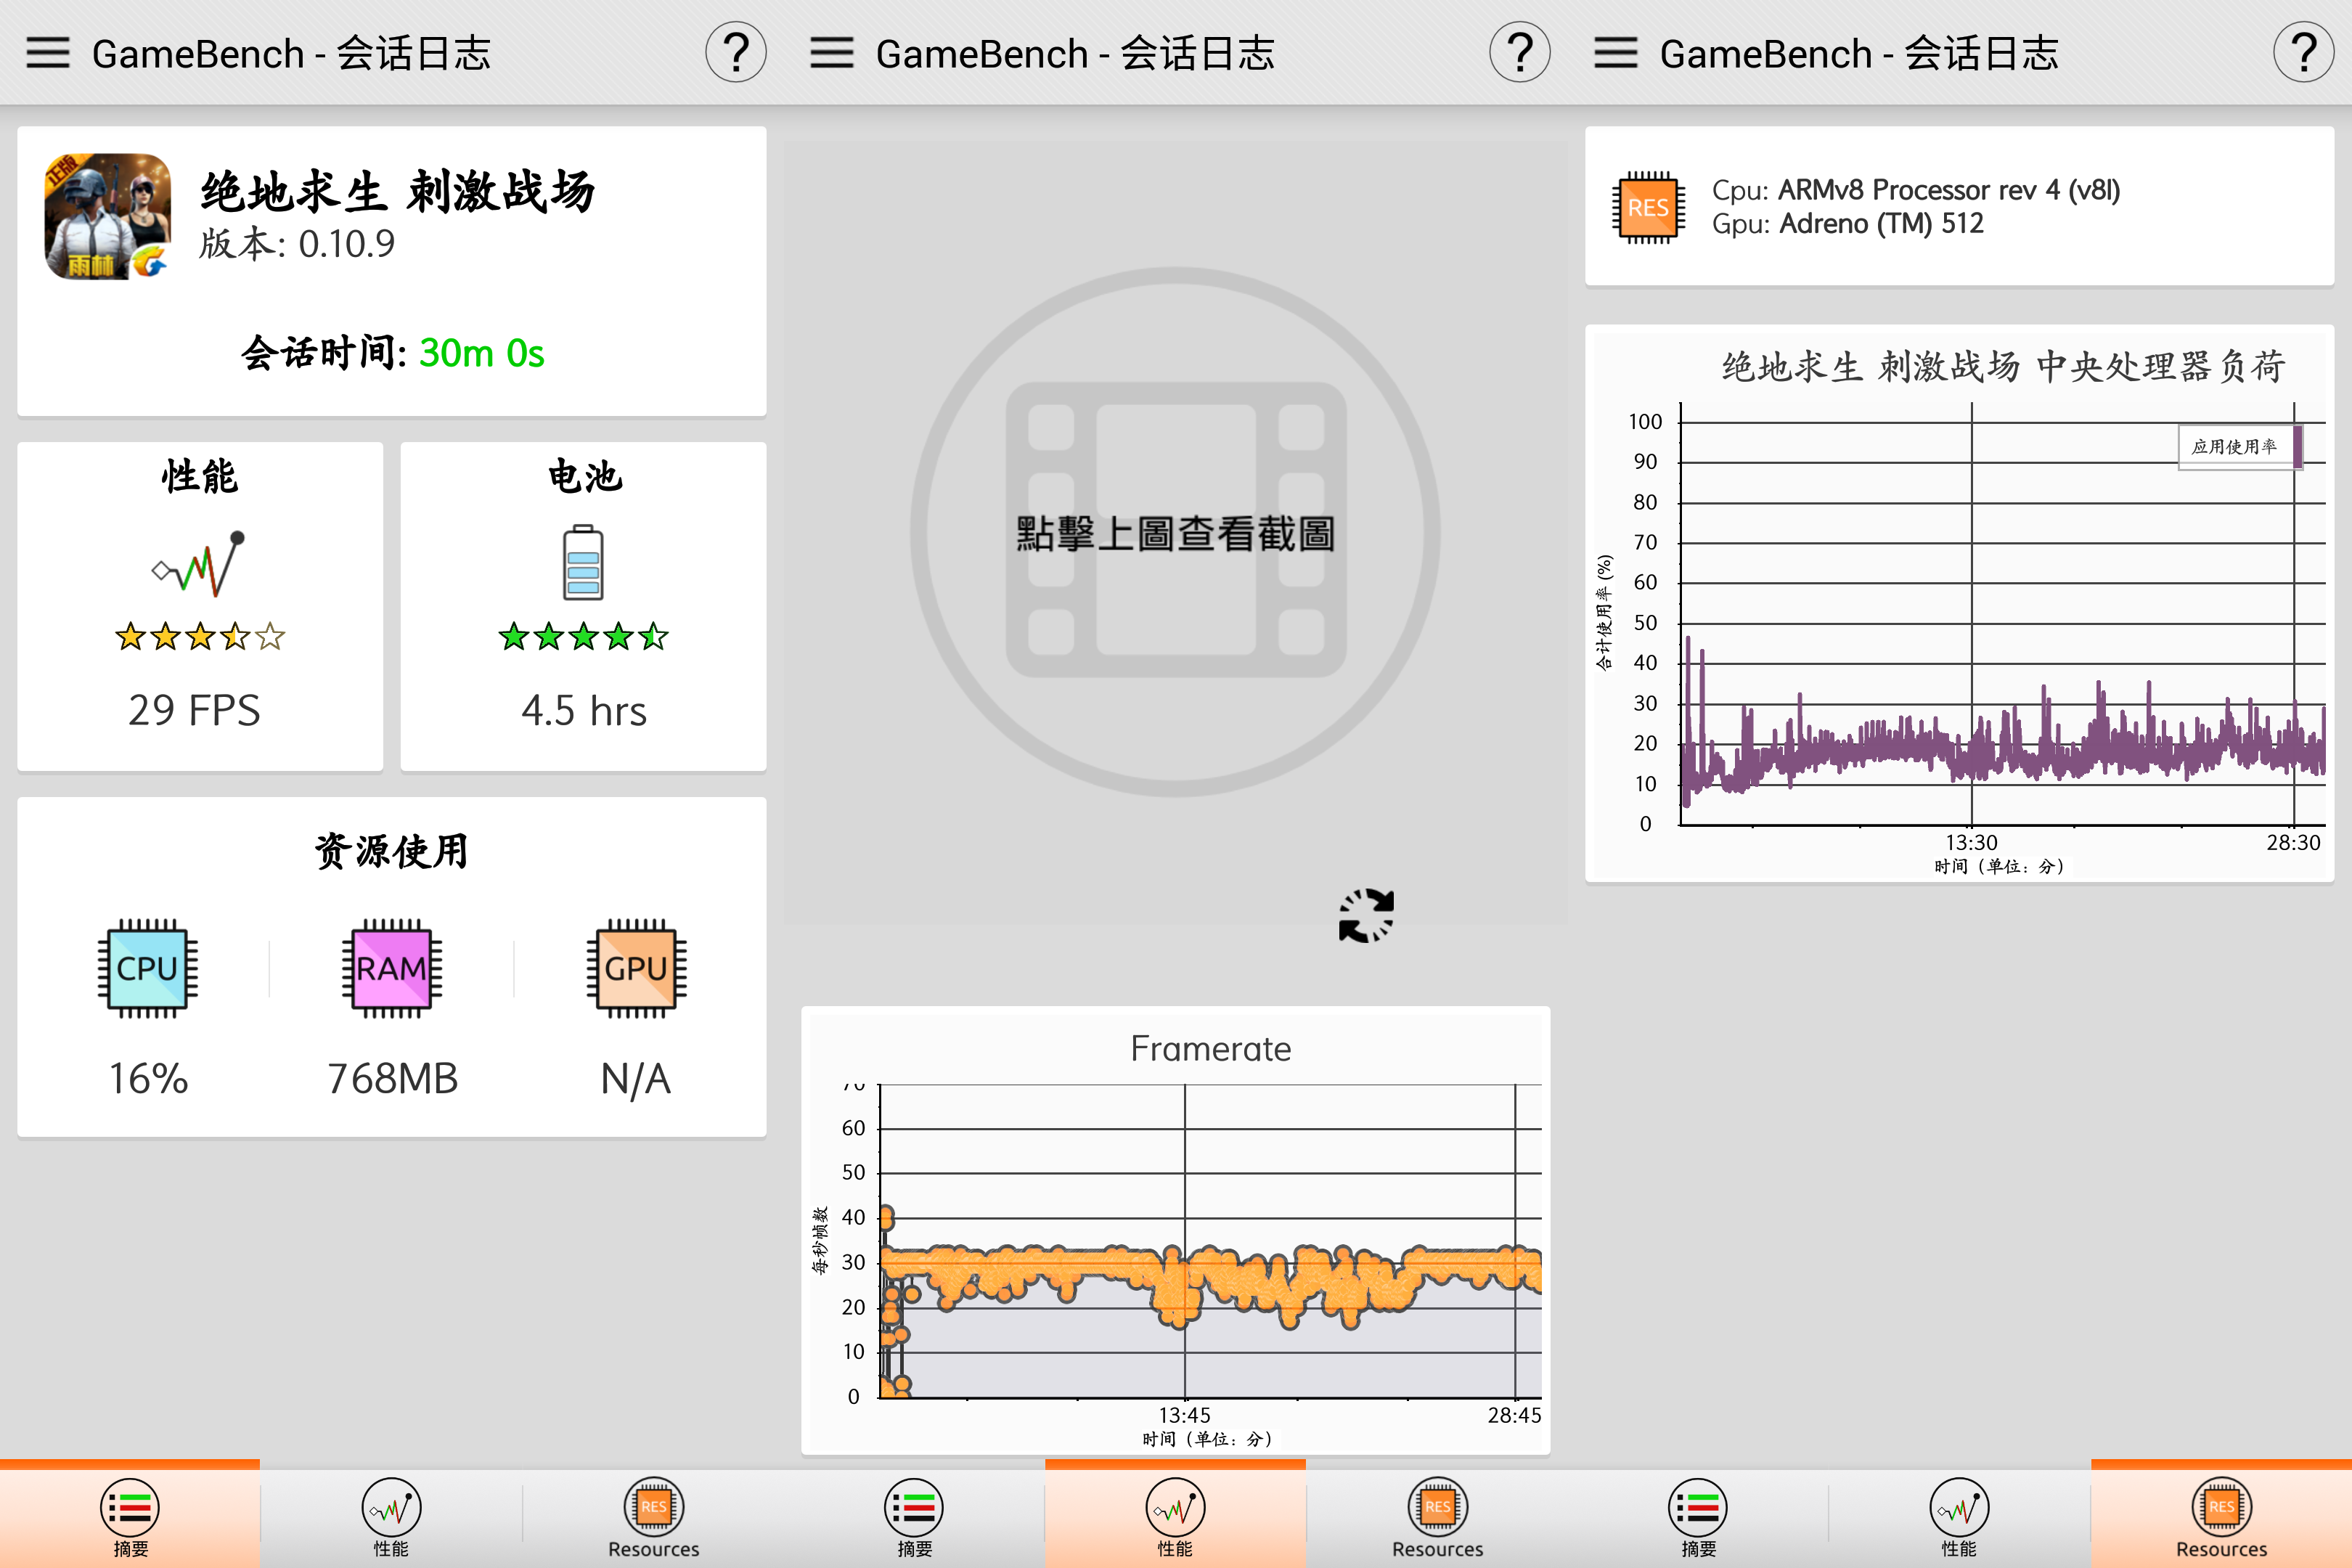The height and width of the screenshot is (1568, 2352).
Task: Tap the 點擊上圖查看截圖 screenshot placeholder
Action: 1175,532
